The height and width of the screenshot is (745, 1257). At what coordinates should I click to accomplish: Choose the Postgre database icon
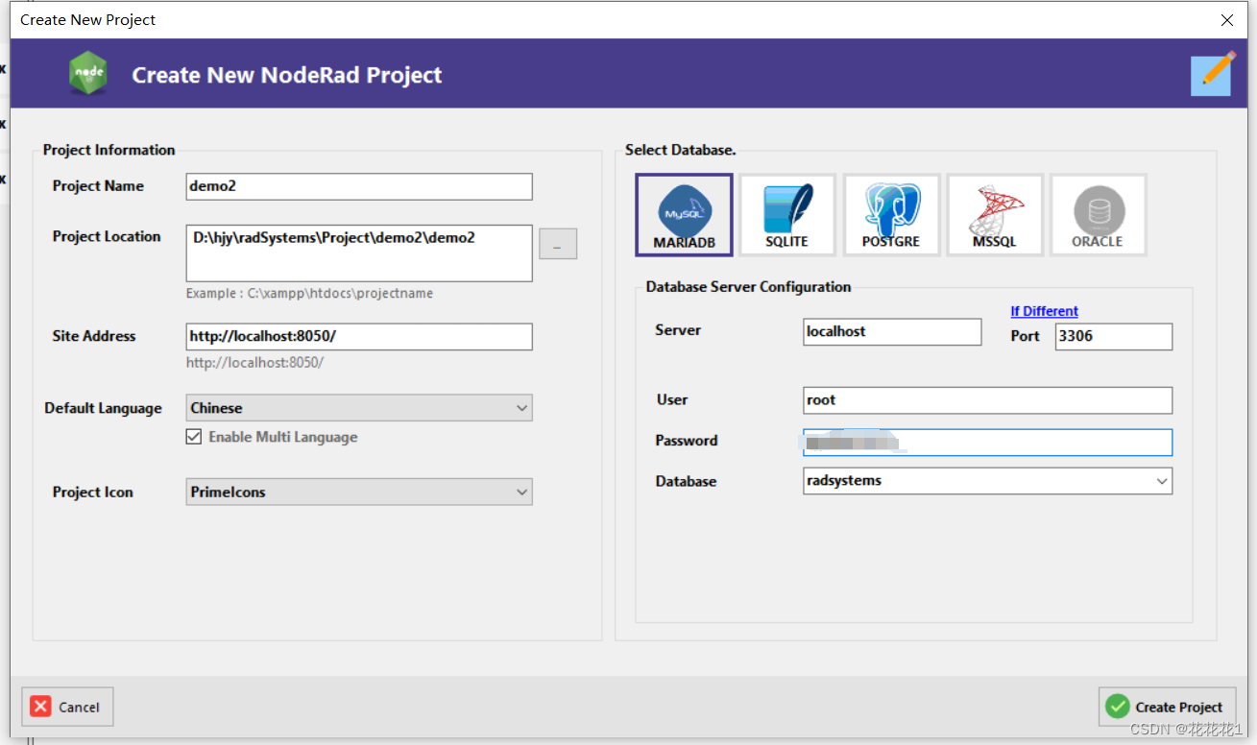[x=891, y=215]
